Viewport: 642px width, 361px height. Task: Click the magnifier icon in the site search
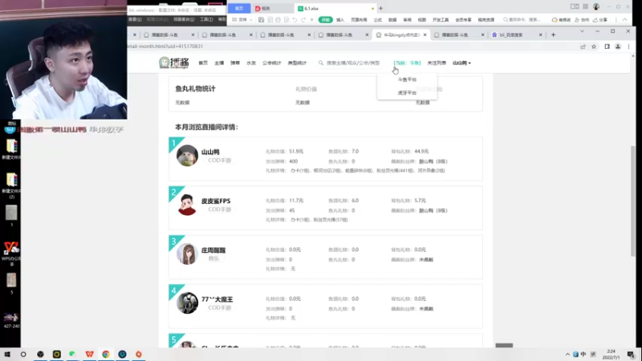[320, 63]
